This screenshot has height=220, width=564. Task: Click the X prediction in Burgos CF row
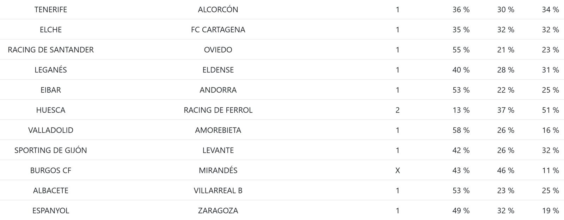(398, 170)
